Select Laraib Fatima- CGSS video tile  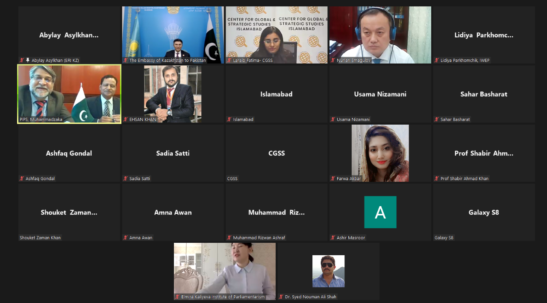tap(276, 35)
